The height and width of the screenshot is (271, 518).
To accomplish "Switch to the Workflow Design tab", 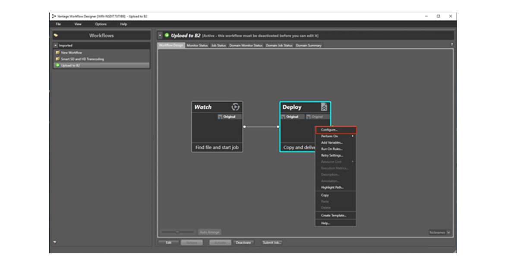I will 171,45.
